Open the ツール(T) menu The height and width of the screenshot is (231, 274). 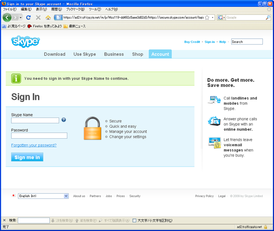click(x=95, y=9)
